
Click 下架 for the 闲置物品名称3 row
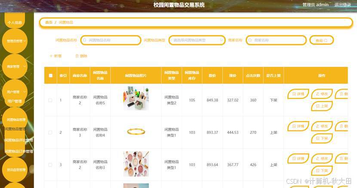(x=322, y=170)
